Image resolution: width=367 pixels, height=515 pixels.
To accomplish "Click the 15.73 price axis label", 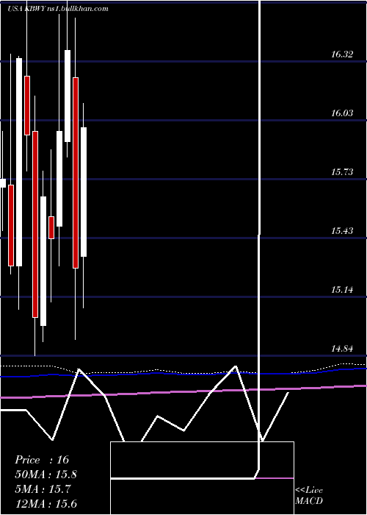I will coord(342,171).
